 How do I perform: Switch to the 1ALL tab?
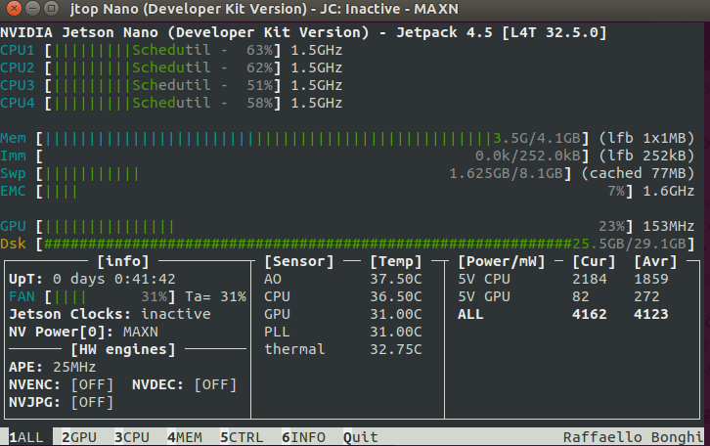26,437
